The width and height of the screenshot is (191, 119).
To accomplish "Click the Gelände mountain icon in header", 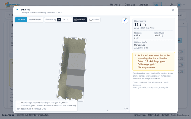I will click(x=17, y=9).
